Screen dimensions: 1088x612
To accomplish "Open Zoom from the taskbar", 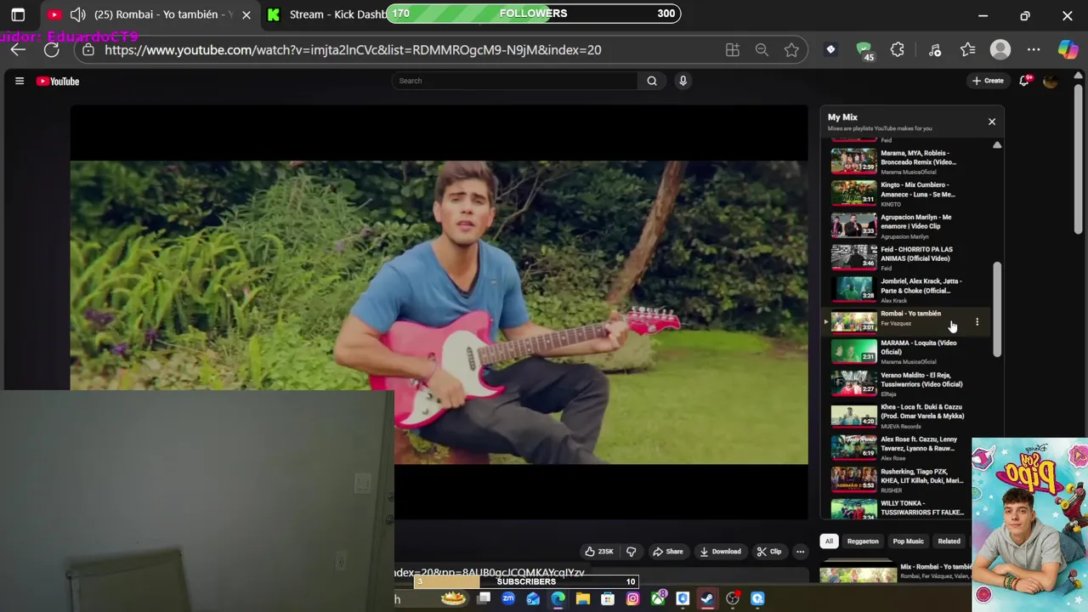I will [x=508, y=598].
